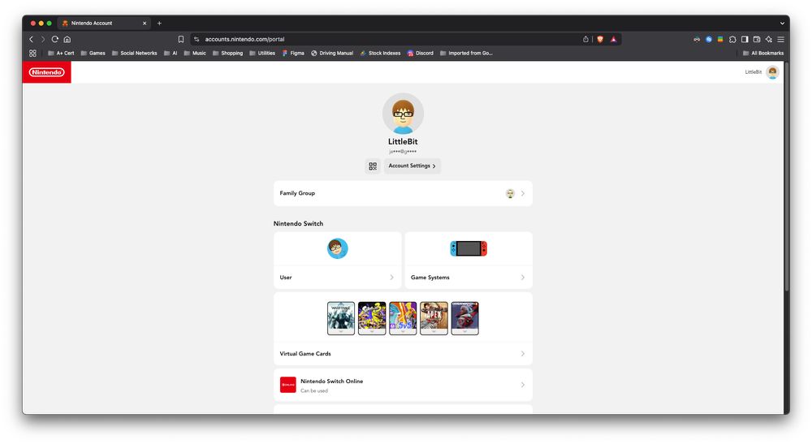Image resolution: width=812 pixels, height=444 pixels.
Task: Reload the page with refresh icon
Action: pos(55,39)
